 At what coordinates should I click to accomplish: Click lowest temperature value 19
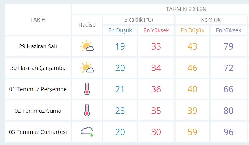120,46
